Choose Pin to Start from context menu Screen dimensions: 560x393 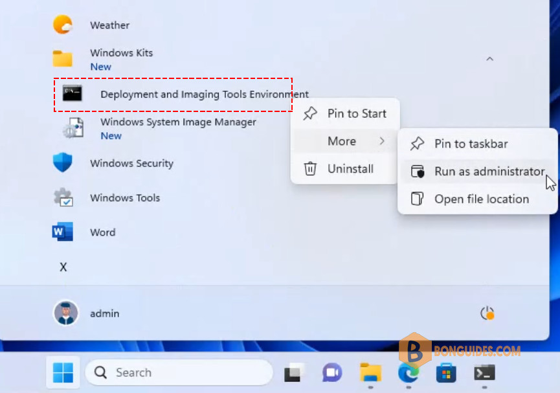click(345, 113)
